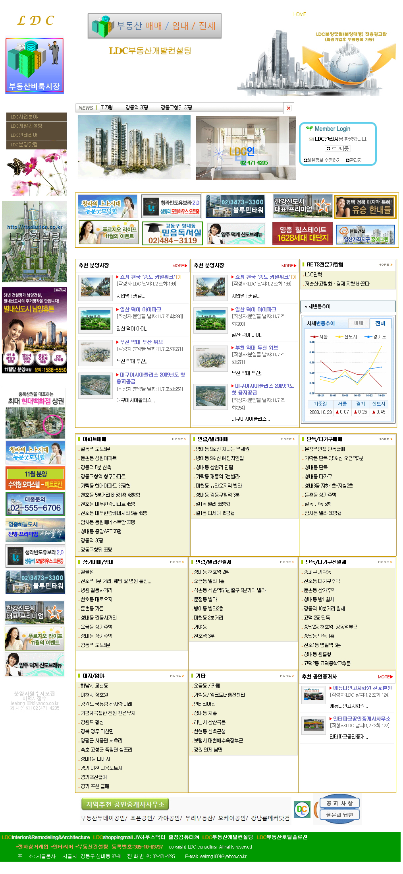Expand 아파트매매 with its MORE link
The image size is (403, 874).
[179, 439]
